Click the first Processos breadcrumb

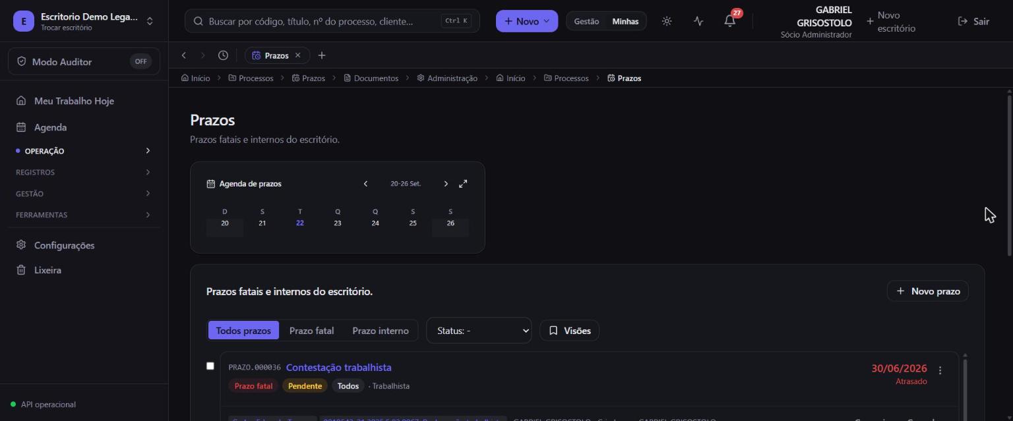tap(251, 78)
